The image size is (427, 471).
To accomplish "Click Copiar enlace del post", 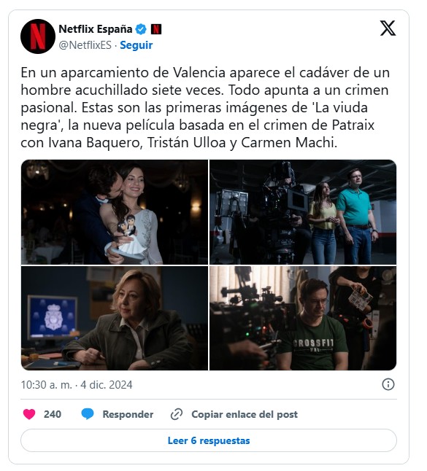I will point(245,415).
